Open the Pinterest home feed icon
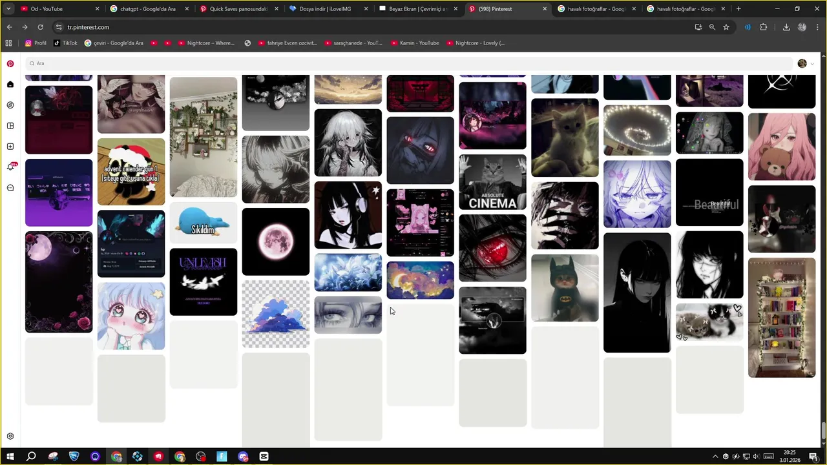 (x=10, y=85)
